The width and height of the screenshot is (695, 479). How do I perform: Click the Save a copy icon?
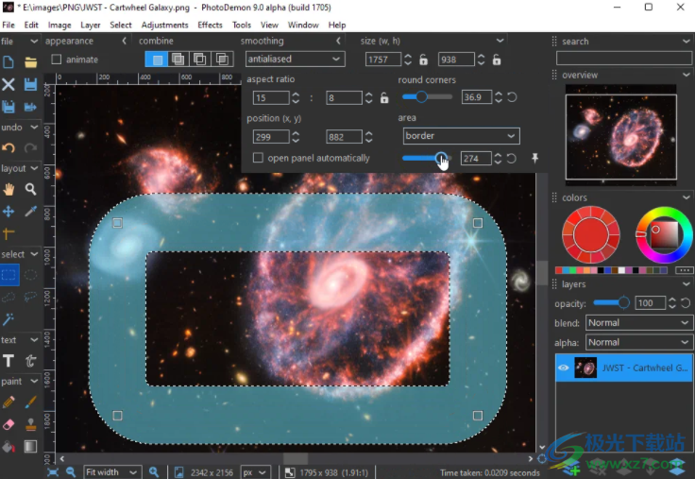(x=8, y=107)
